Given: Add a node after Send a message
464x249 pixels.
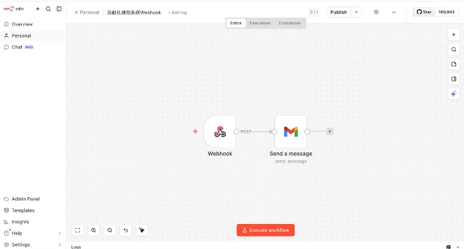Looking at the screenshot, I should pyautogui.click(x=329, y=131).
